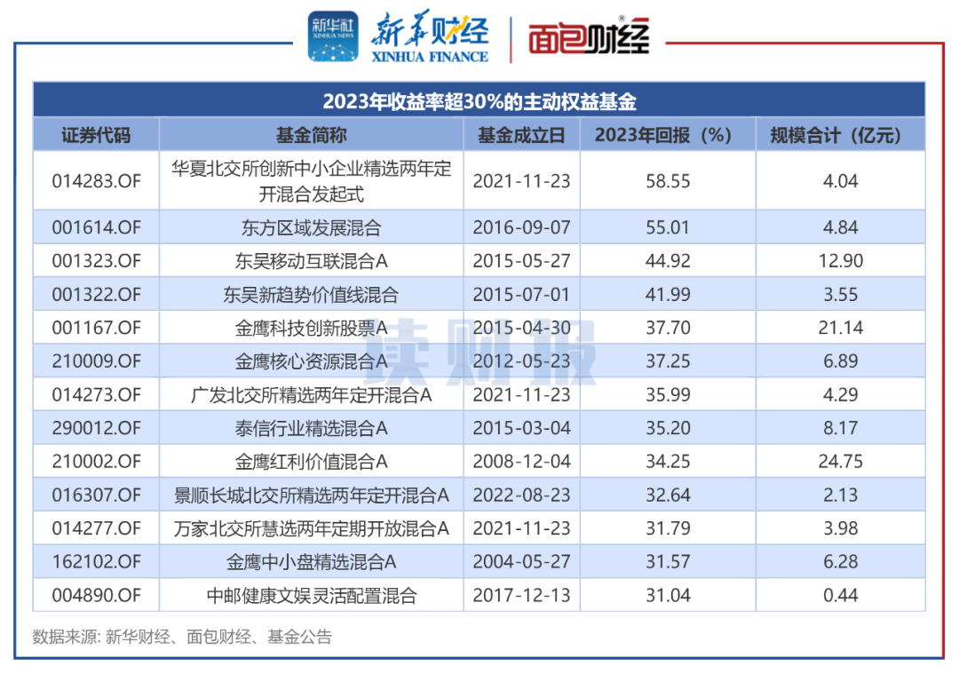Click the 基金成立日 column header
Viewport: 959px width, 674px height.
(521, 135)
